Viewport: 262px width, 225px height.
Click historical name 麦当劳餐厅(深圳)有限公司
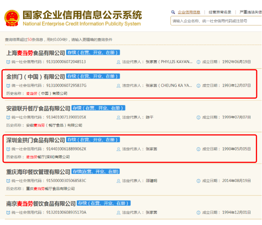(x=48, y=157)
